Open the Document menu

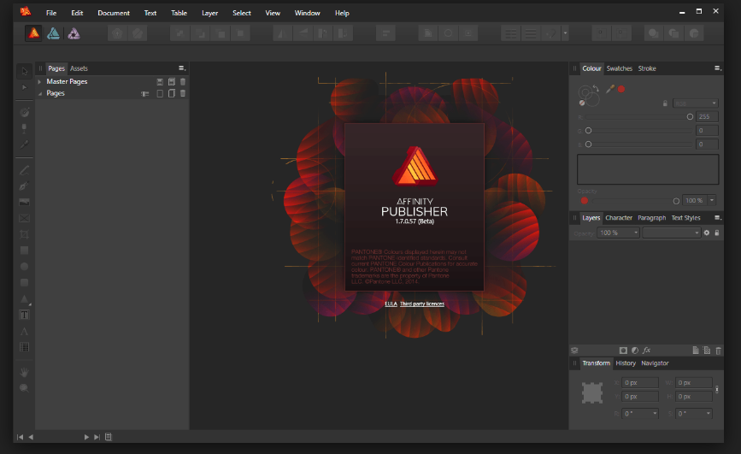click(x=114, y=13)
